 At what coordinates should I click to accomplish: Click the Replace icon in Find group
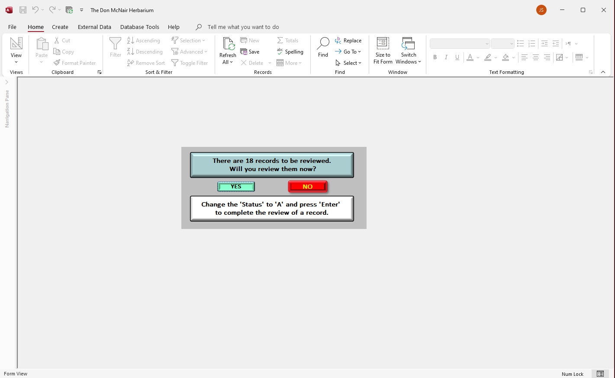(338, 40)
